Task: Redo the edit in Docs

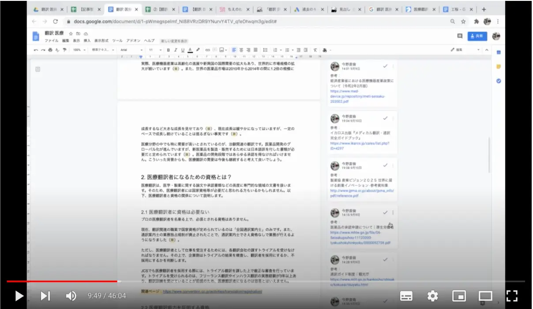Action: coord(43,50)
